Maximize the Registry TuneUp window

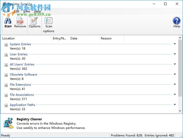165,4
